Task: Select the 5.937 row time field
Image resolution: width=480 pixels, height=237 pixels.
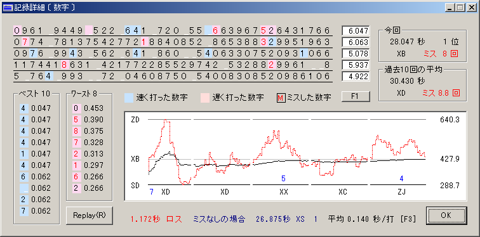Action: tap(356, 65)
